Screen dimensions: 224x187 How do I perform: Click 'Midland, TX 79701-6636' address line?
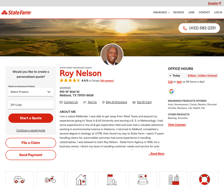(76, 95)
